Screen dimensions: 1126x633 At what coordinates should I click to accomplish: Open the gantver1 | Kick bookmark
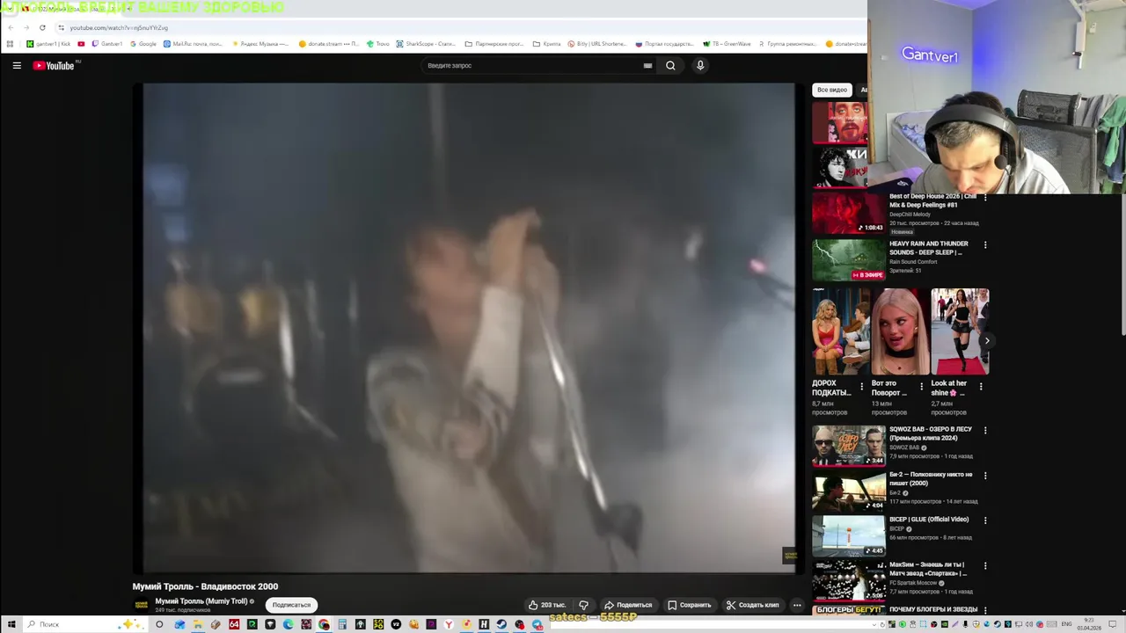coord(48,44)
